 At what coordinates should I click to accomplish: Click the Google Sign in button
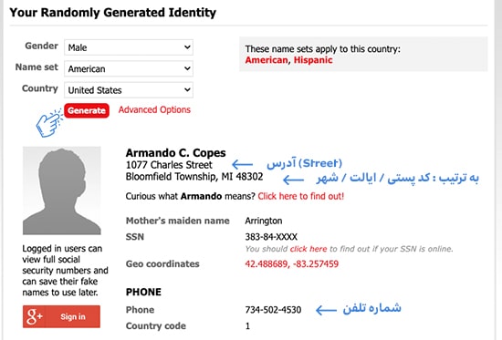(x=61, y=316)
